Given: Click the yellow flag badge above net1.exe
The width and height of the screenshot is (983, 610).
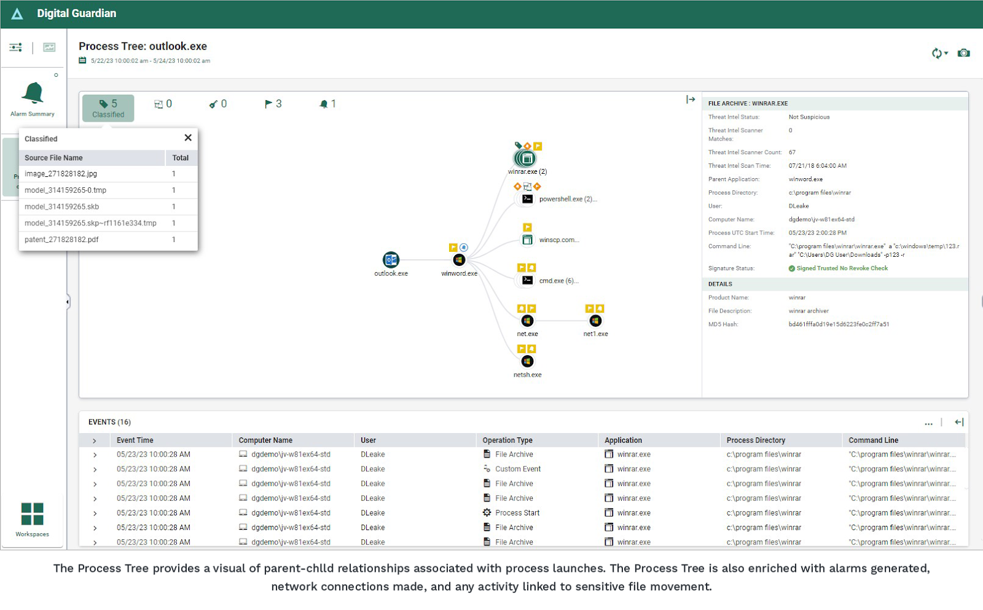Looking at the screenshot, I should pos(590,308).
